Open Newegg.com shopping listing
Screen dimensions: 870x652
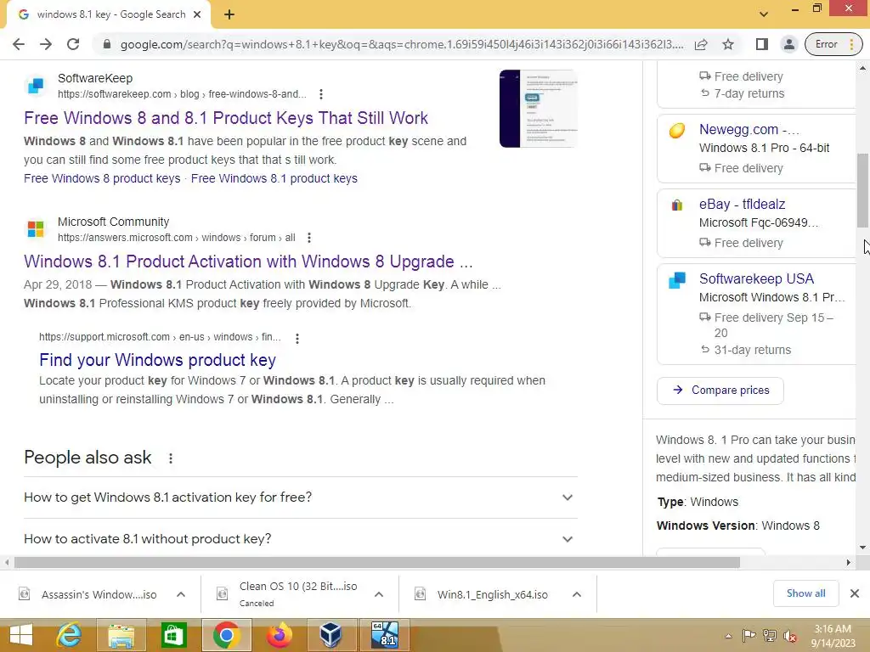point(749,130)
